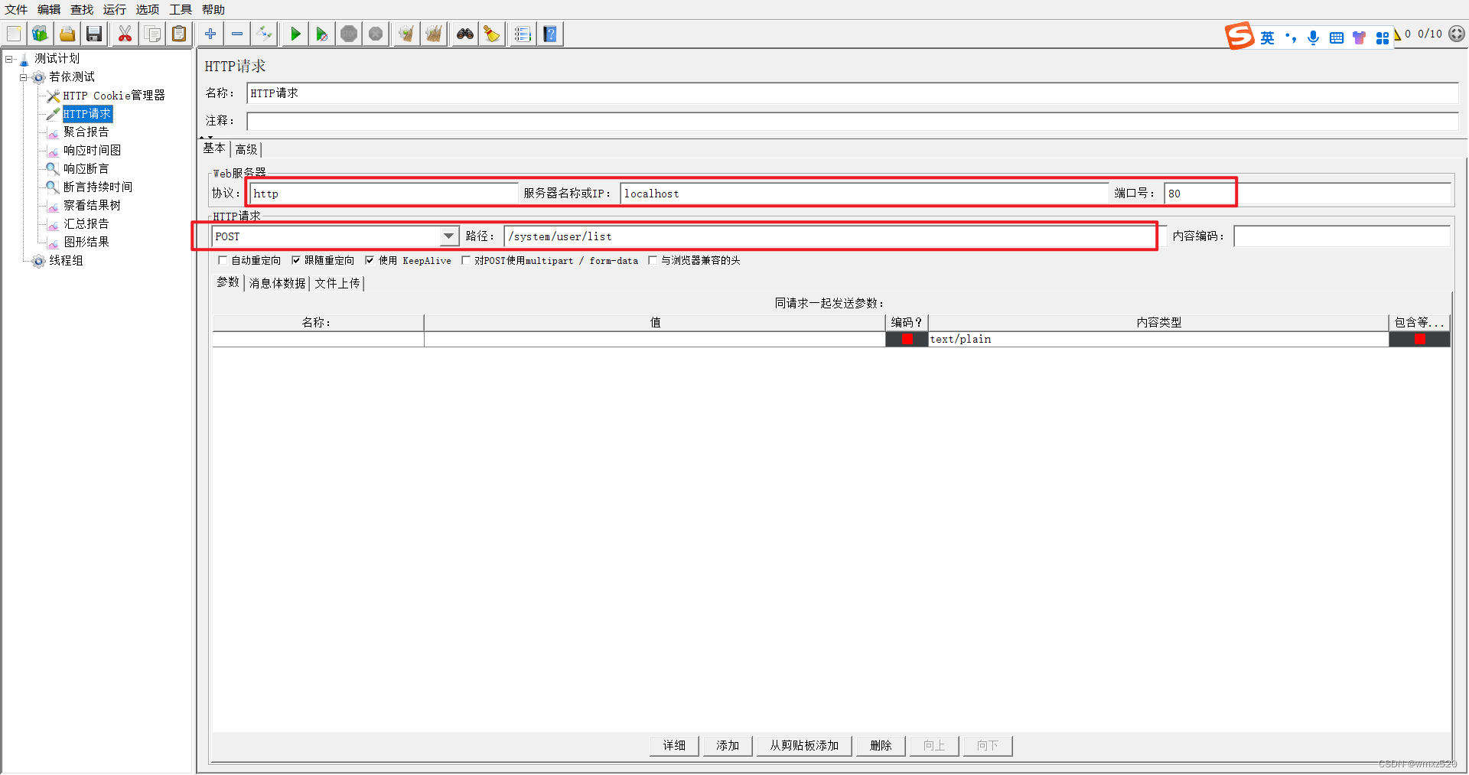The image size is (1469, 775).
Task: Click the Open file folder icon
Action: [67, 34]
